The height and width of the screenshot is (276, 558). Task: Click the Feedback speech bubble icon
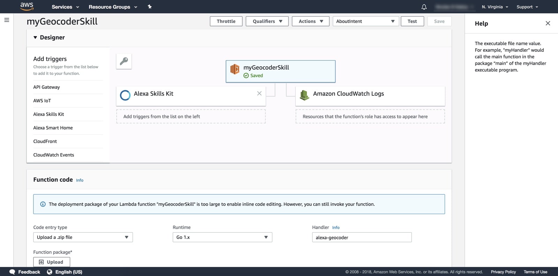pyautogui.click(x=12, y=272)
